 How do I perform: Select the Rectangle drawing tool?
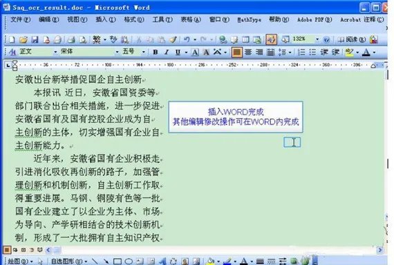(x=118, y=262)
